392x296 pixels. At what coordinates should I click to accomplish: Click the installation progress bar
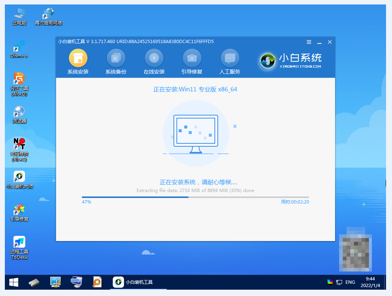[195, 197]
